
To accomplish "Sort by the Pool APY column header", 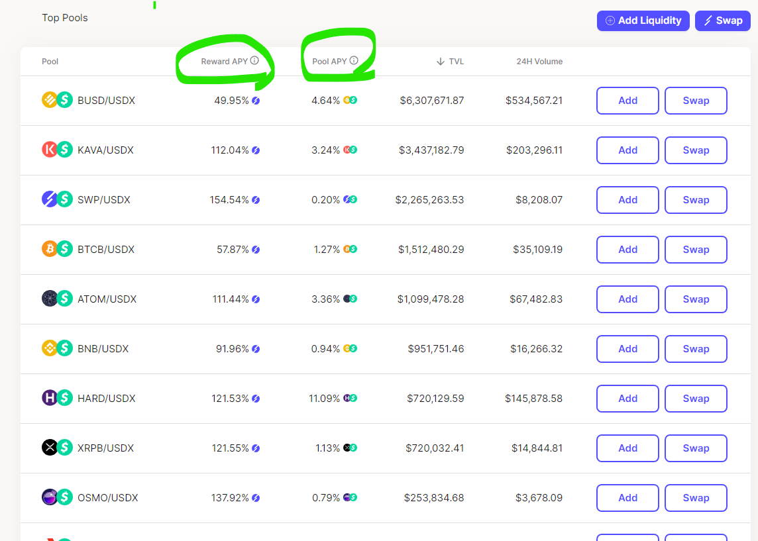I will point(329,62).
